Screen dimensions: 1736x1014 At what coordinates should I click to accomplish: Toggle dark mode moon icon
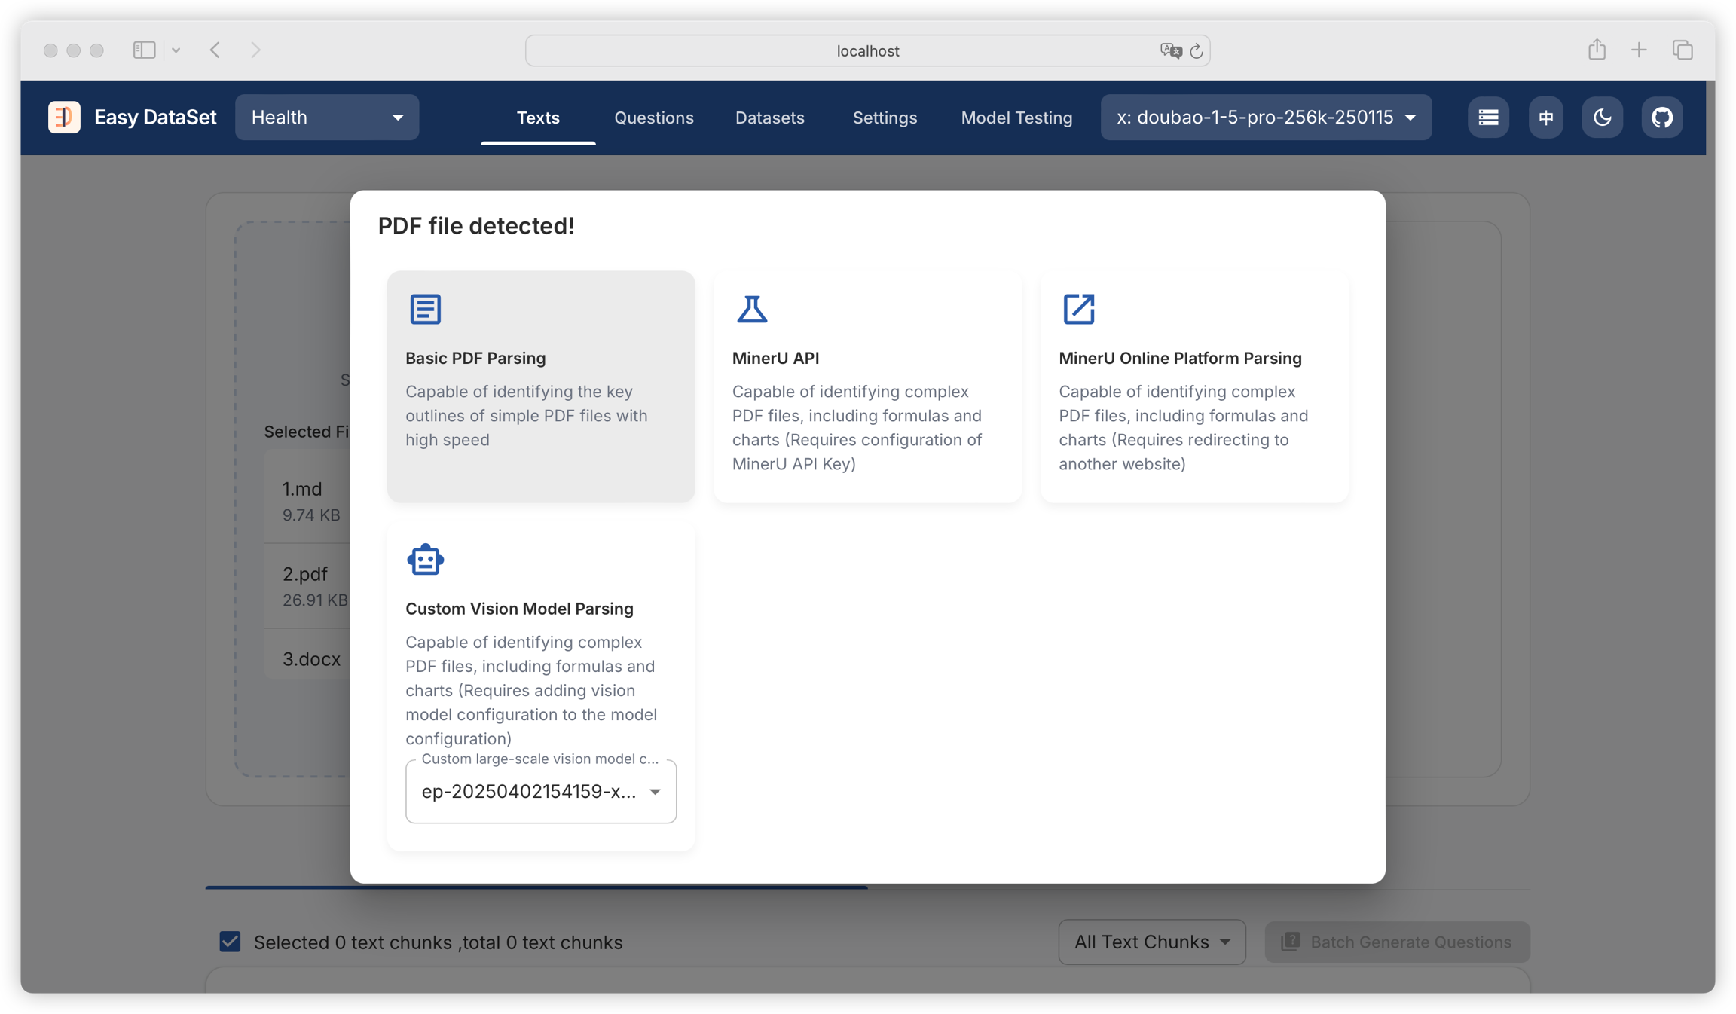1602,118
